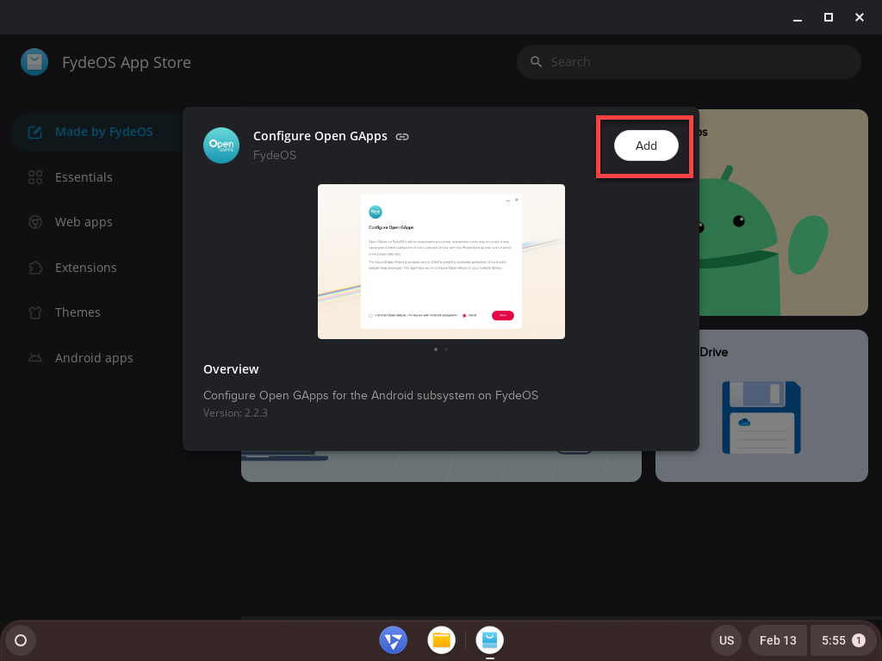Click the US keyboard layout indicator
882x661 pixels.
[x=726, y=639]
